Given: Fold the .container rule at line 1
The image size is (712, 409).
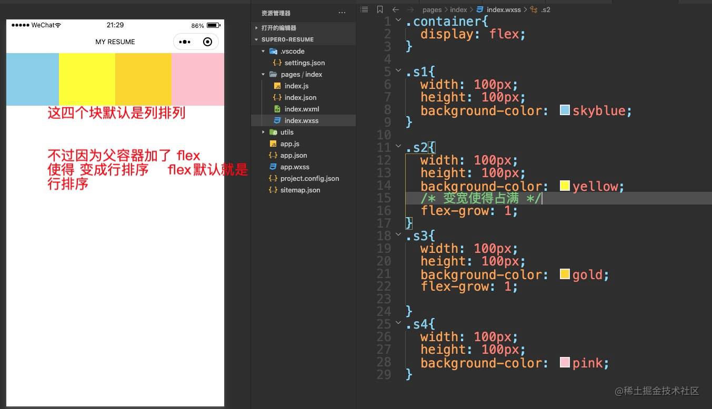Looking at the screenshot, I should (x=398, y=21).
